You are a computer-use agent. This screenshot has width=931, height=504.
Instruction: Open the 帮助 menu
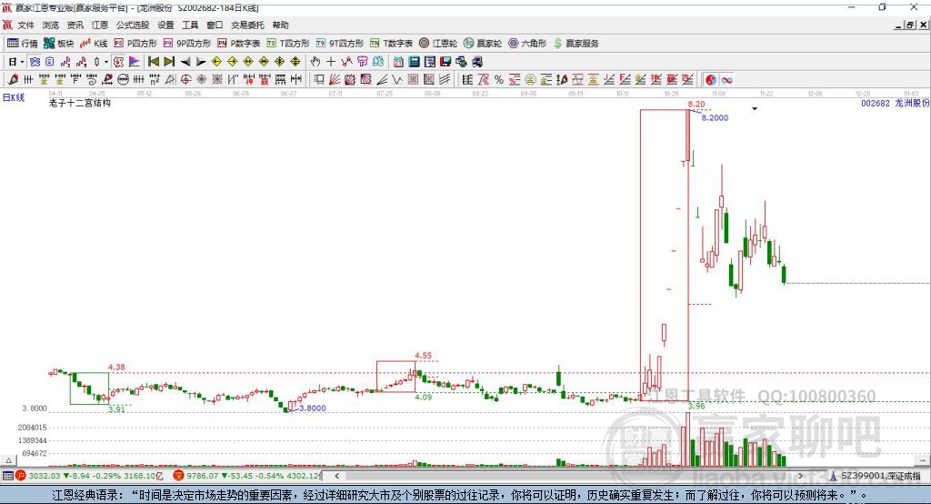(280, 25)
